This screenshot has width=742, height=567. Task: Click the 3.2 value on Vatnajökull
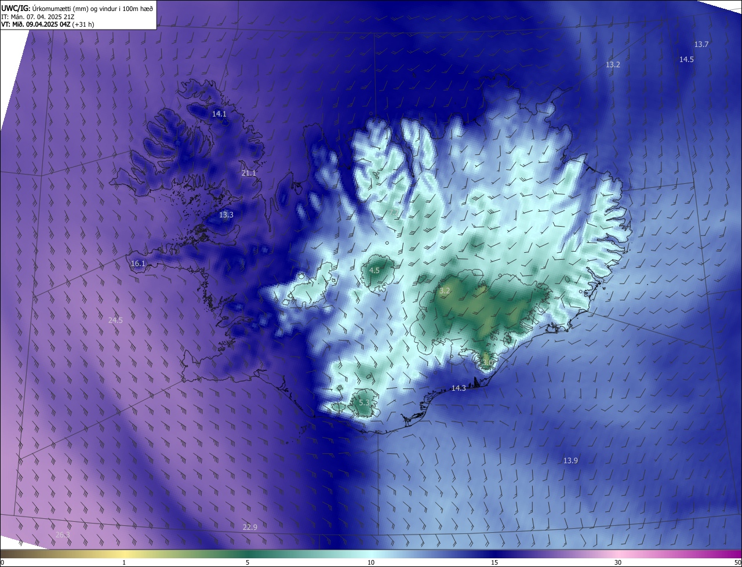click(x=445, y=291)
